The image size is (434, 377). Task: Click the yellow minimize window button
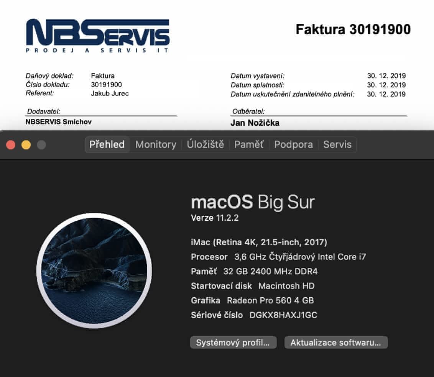point(26,145)
